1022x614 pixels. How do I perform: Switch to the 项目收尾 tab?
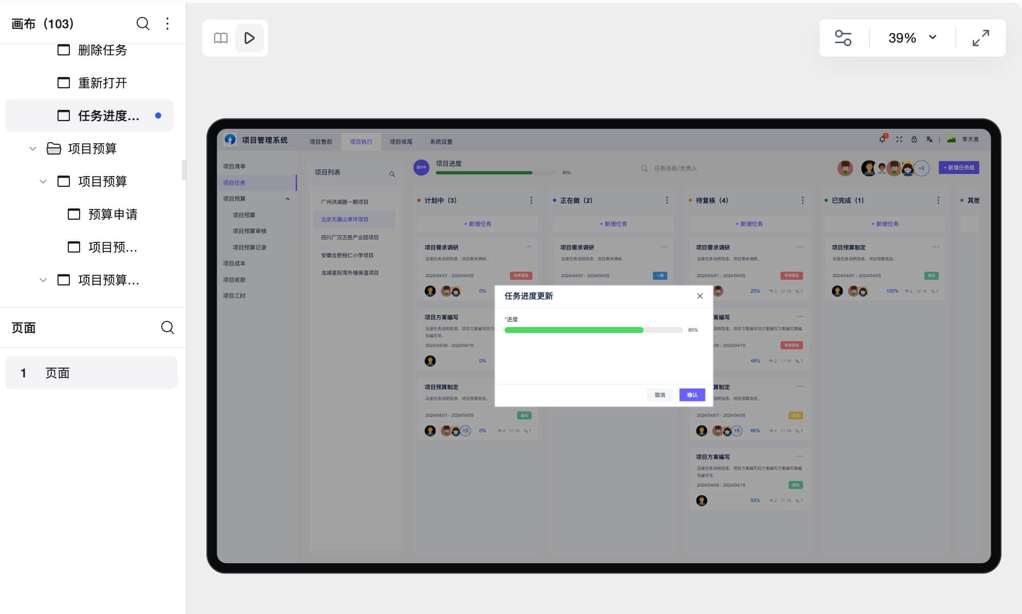pyautogui.click(x=401, y=142)
